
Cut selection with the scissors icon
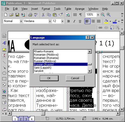pos(43,15)
